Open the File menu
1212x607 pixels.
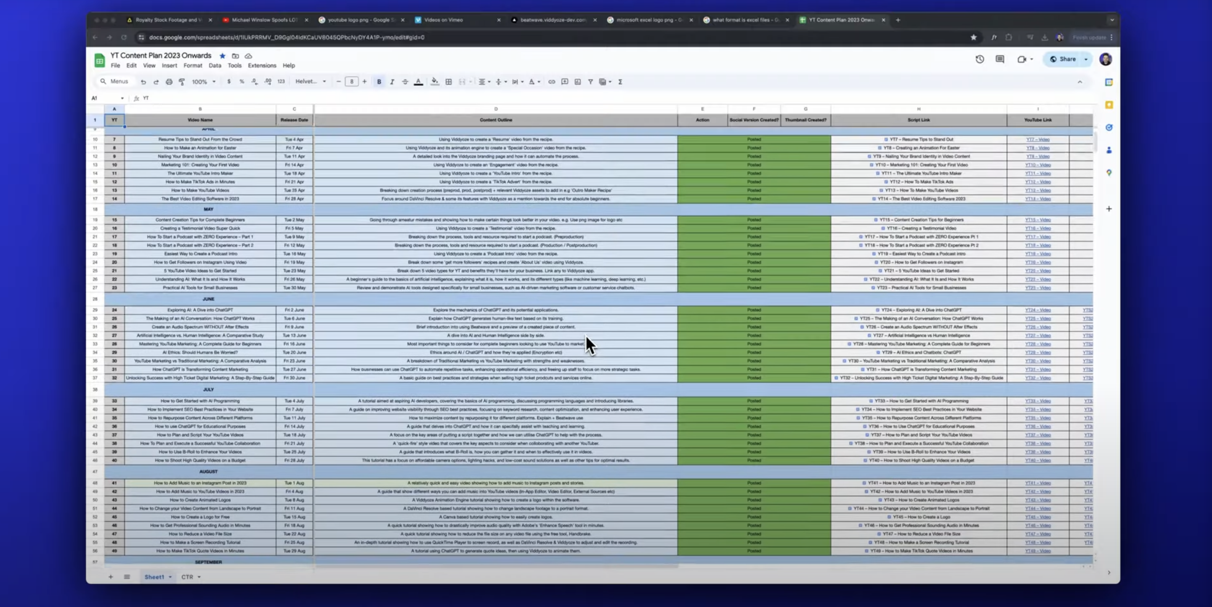(115, 66)
